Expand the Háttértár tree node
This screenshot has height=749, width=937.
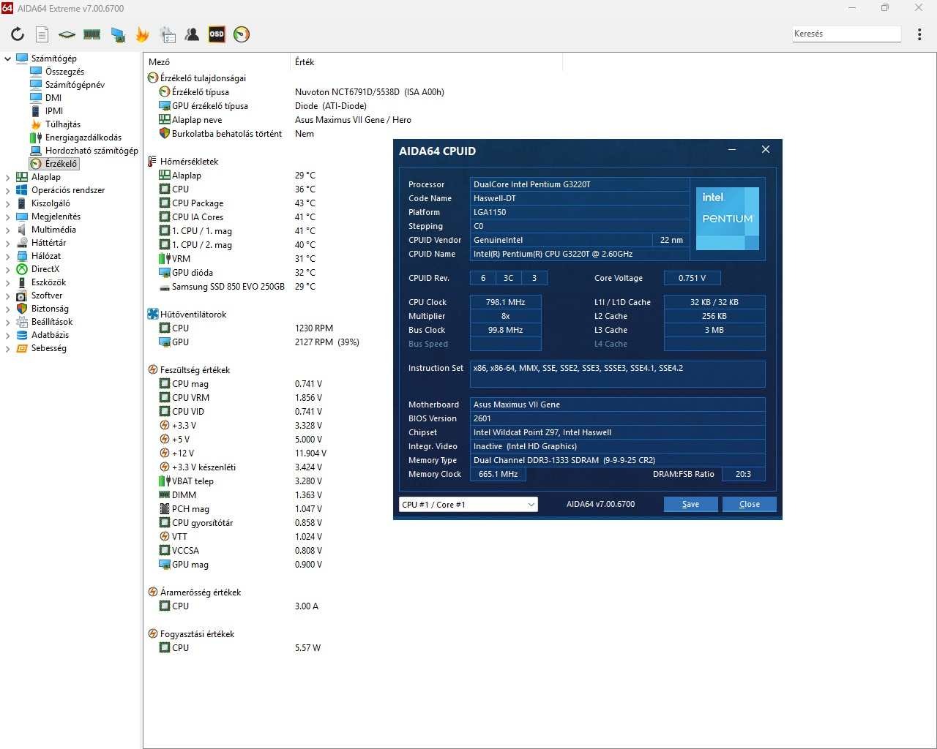click(8, 243)
